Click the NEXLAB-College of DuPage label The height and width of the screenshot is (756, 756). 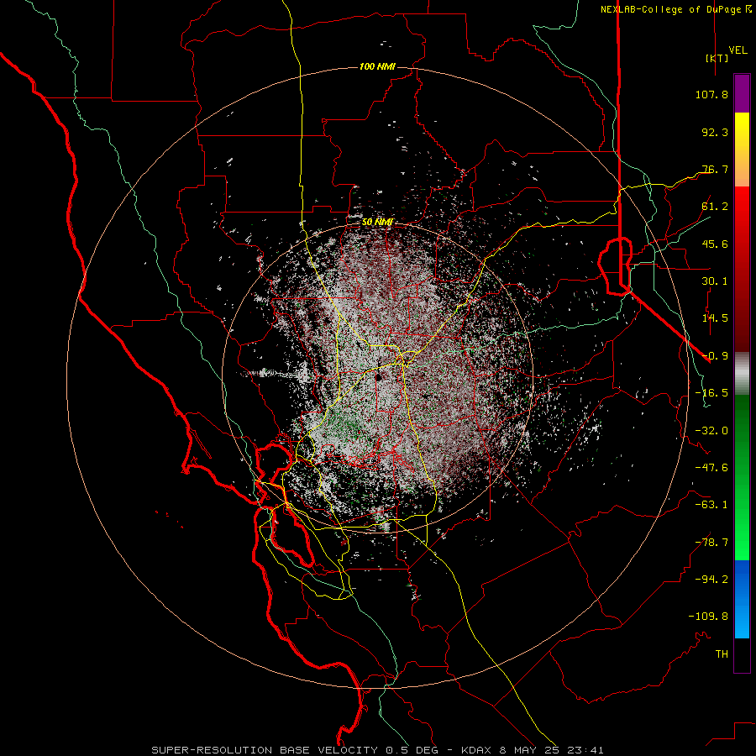(670, 9)
